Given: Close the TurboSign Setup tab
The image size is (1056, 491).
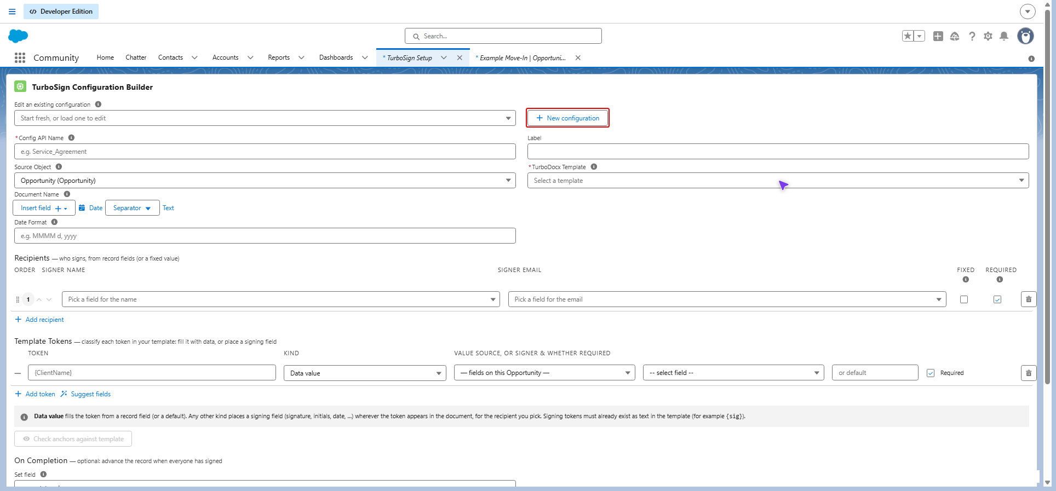Looking at the screenshot, I should 460,57.
